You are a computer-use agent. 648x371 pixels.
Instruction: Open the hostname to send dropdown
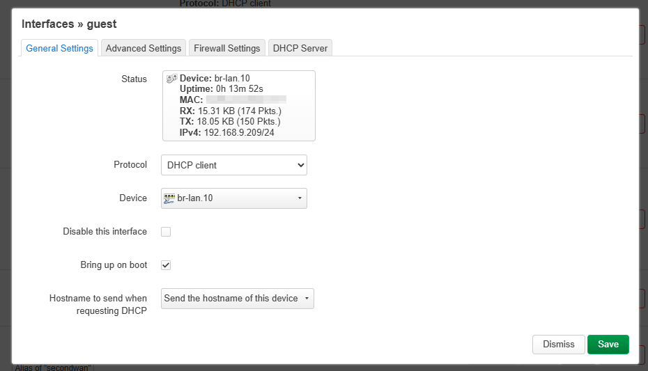(x=237, y=299)
